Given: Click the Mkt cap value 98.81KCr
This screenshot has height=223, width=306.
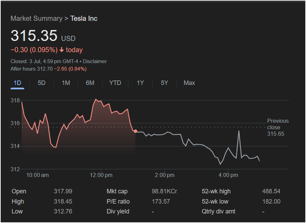Looking at the screenshot, I should (x=164, y=191).
